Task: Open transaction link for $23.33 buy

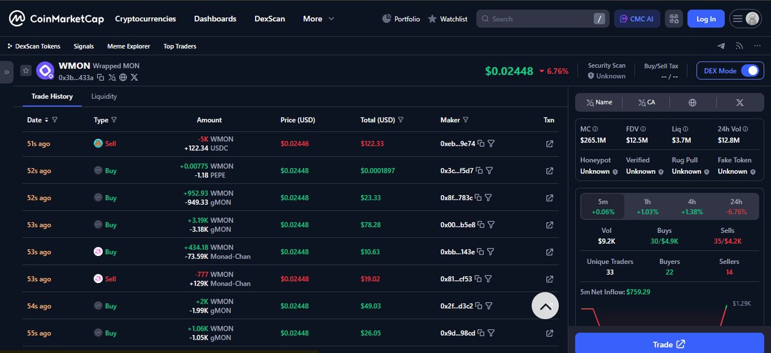Action: tap(549, 198)
